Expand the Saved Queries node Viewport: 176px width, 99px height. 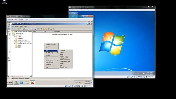pyautogui.click(x=12, y=33)
